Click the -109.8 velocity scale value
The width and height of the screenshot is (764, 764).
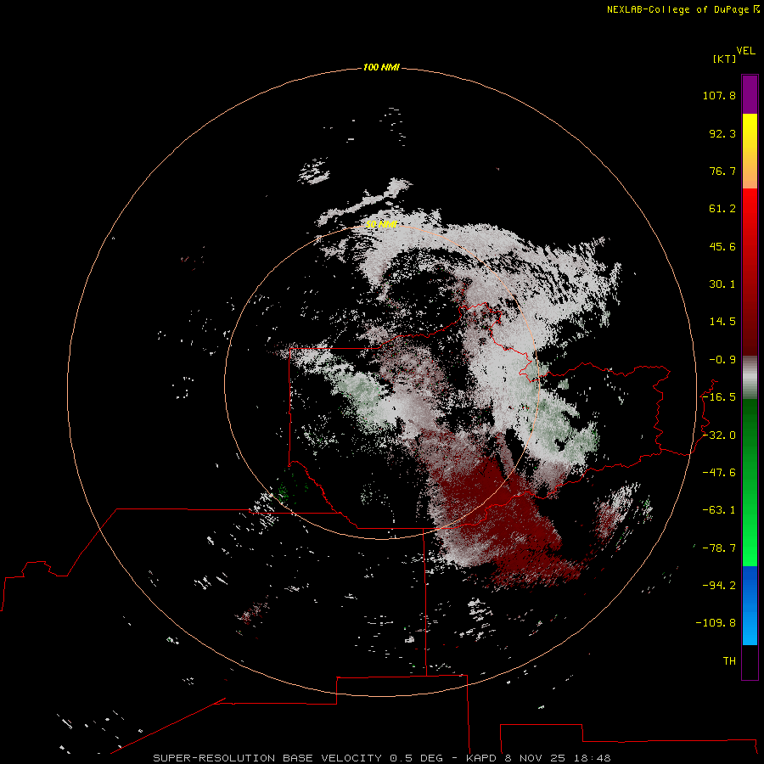pos(716,623)
